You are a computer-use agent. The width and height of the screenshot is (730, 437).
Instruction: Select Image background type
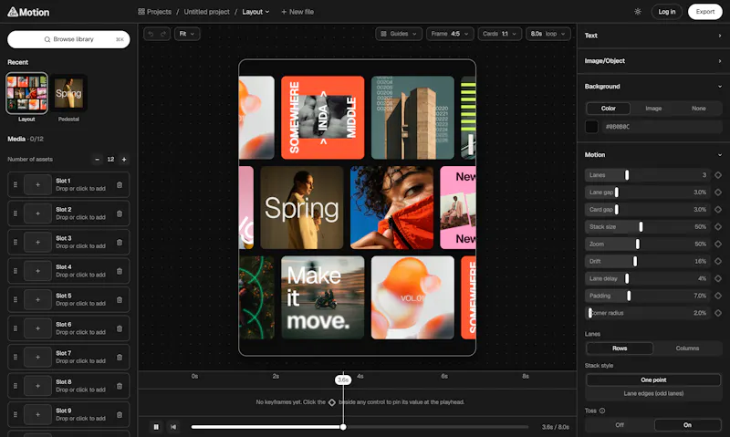[x=653, y=109]
